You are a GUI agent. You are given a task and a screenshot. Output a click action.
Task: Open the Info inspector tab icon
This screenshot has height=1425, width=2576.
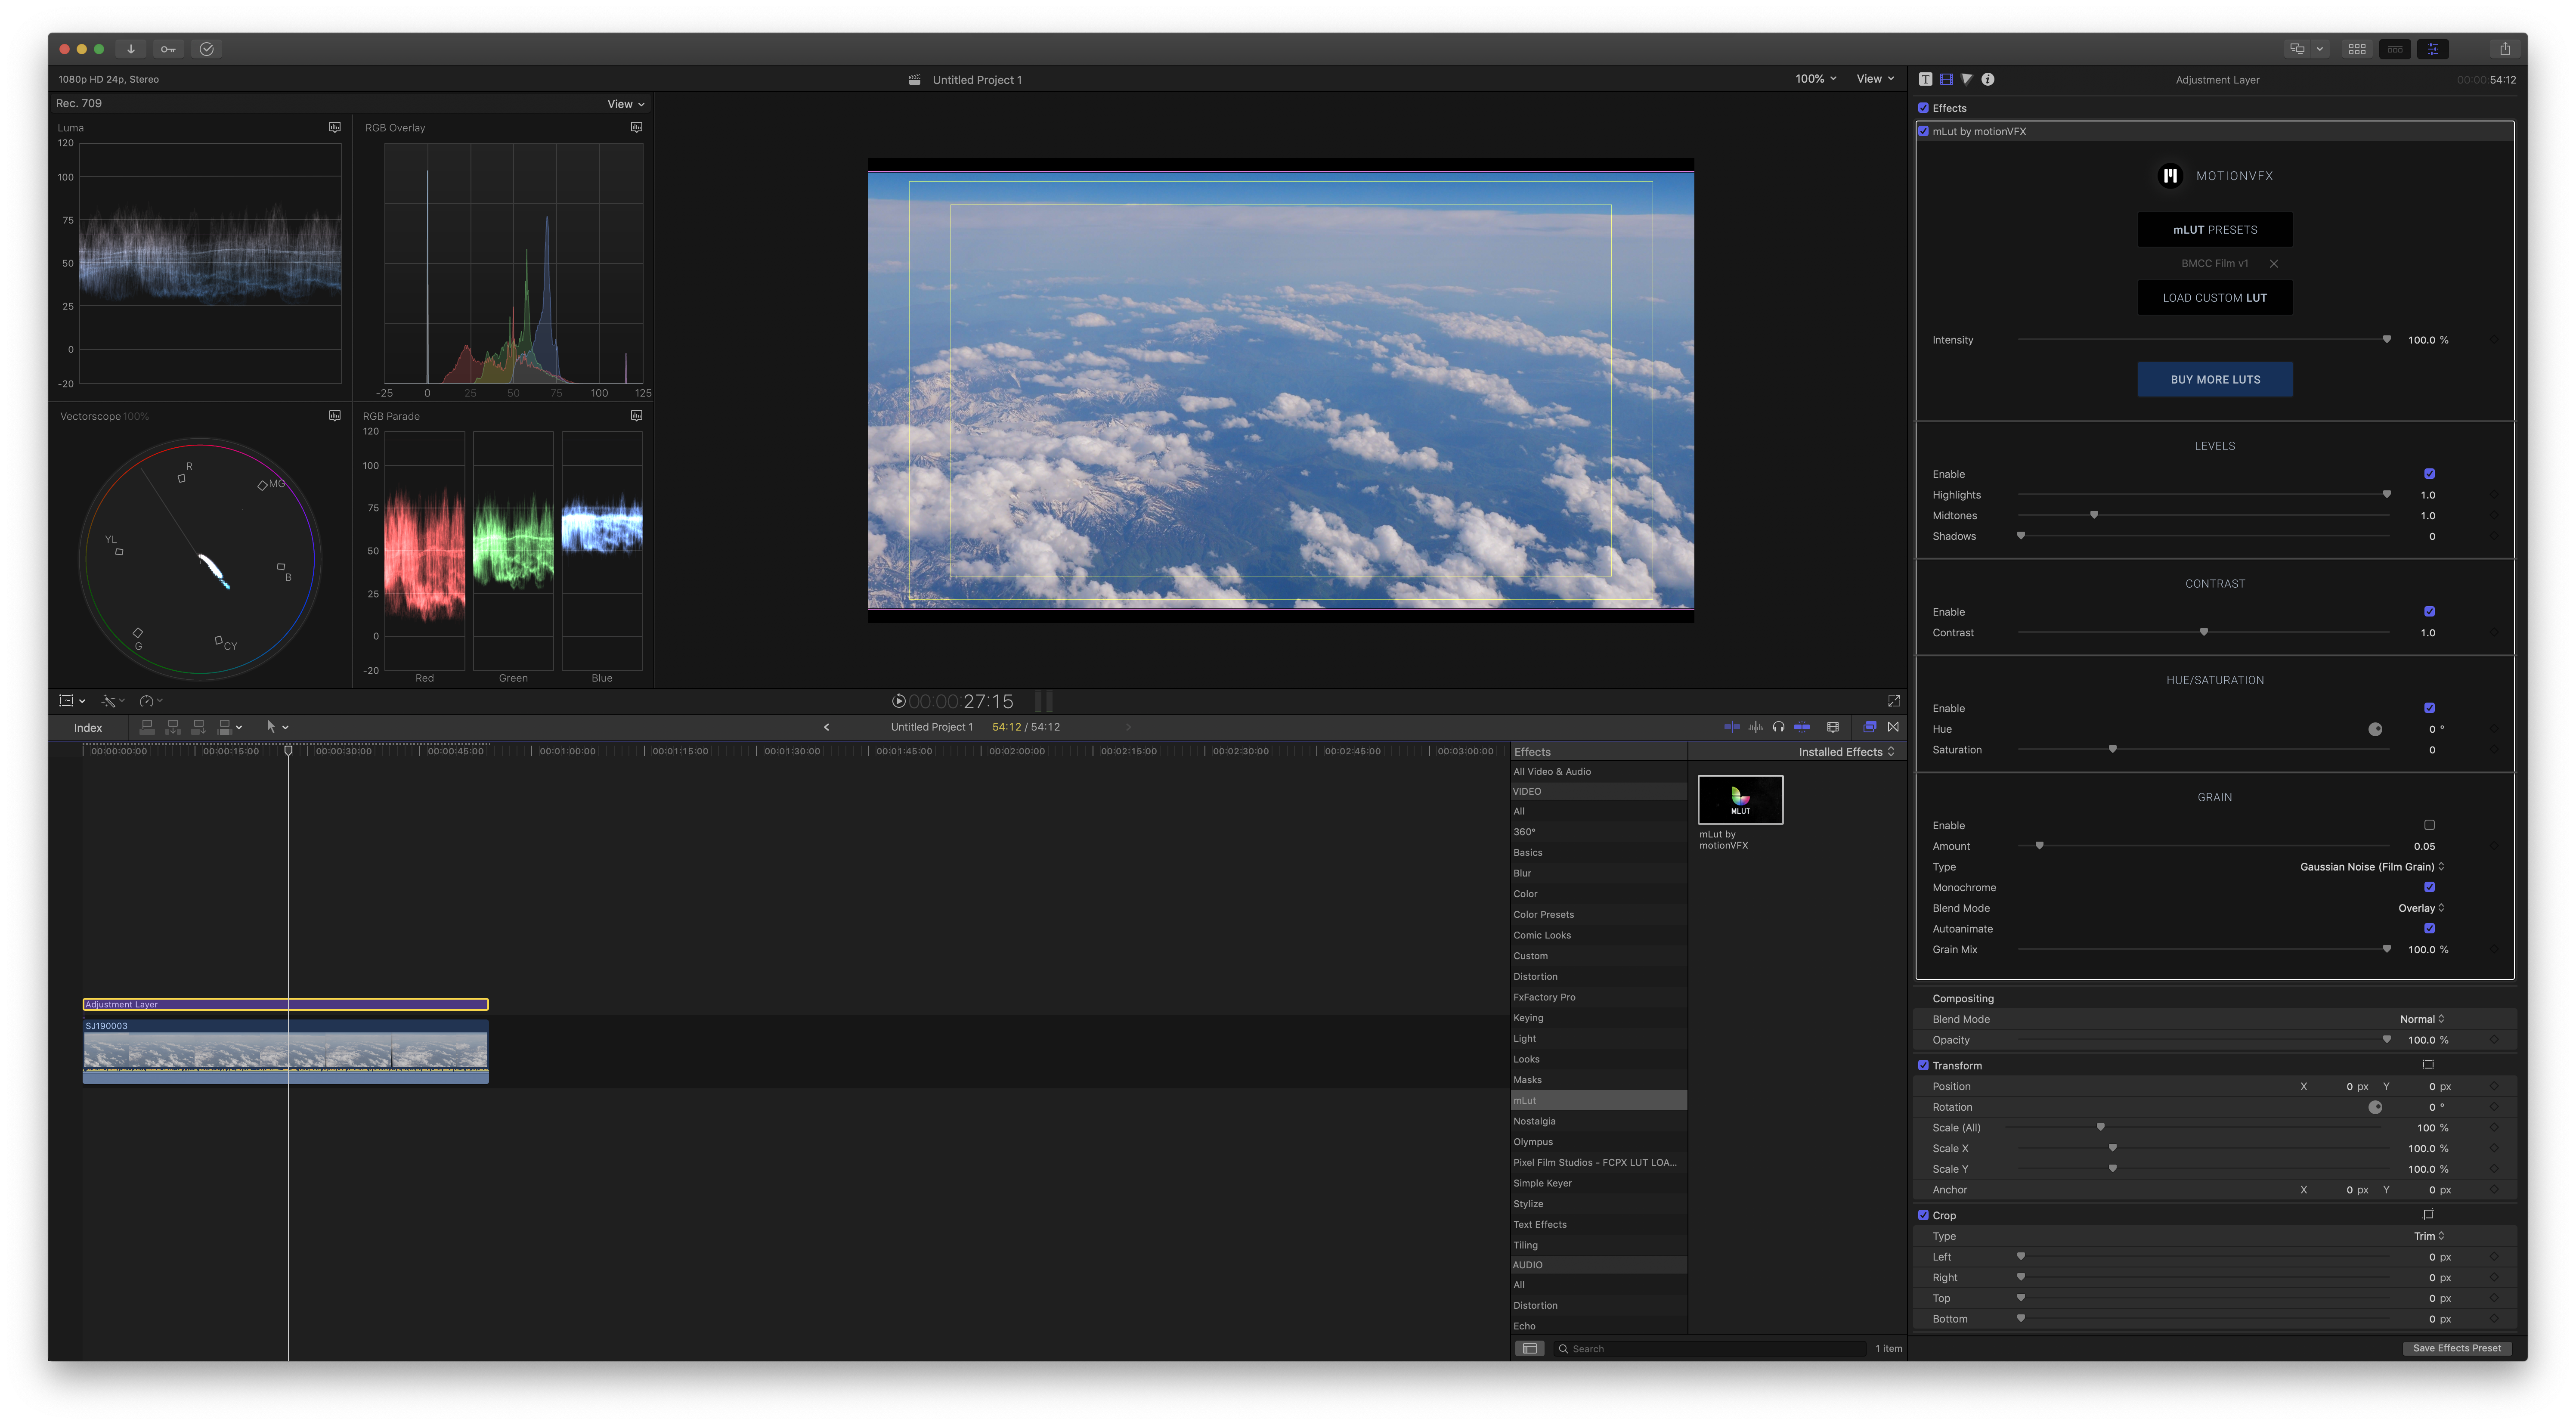point(1988,79)
